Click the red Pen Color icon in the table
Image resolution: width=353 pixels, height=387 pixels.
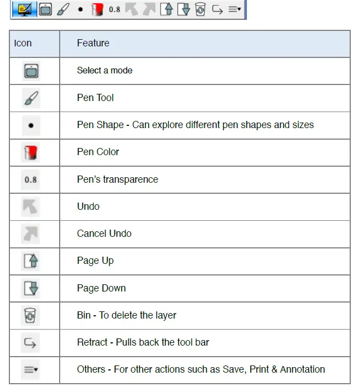pos(31,152)
